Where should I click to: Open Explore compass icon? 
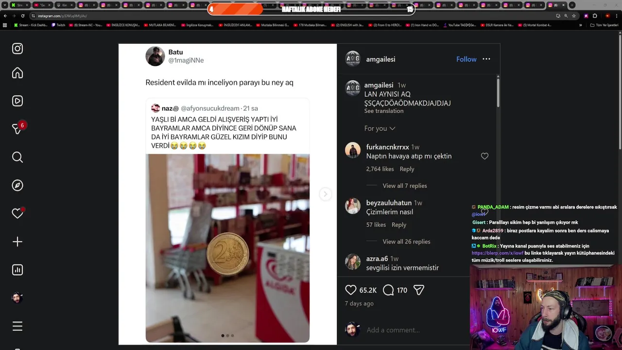click(x=17, y=185)
